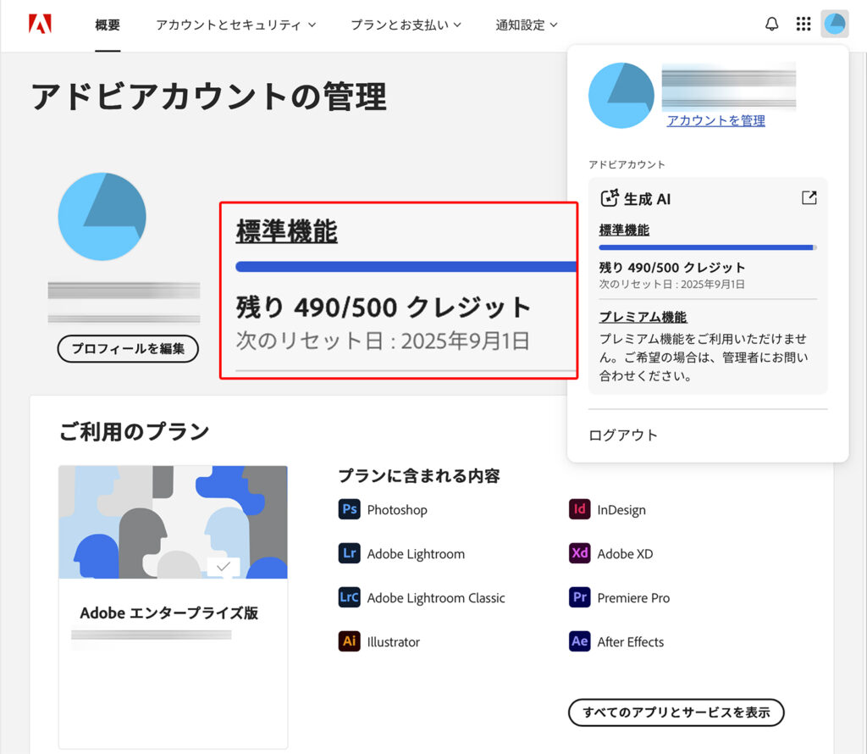
Task: Click the プロフィールを編集 button
Action: point(128,348)
